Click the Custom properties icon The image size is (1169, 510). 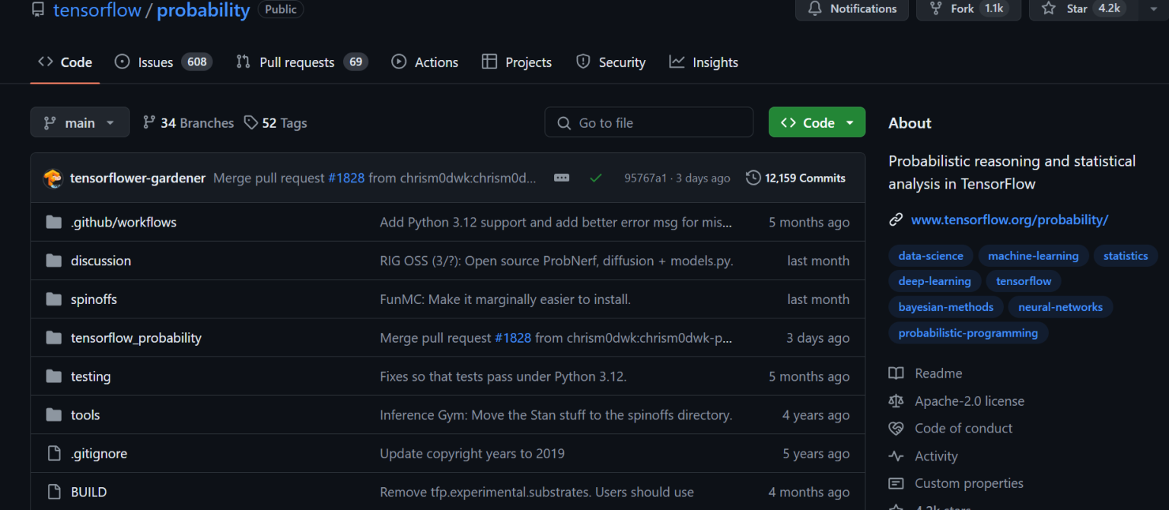coord(897,483)
